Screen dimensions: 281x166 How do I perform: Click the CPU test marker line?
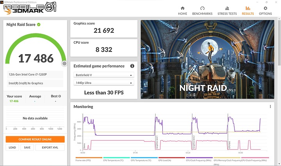pyautogui.click(x=228, y=132)
